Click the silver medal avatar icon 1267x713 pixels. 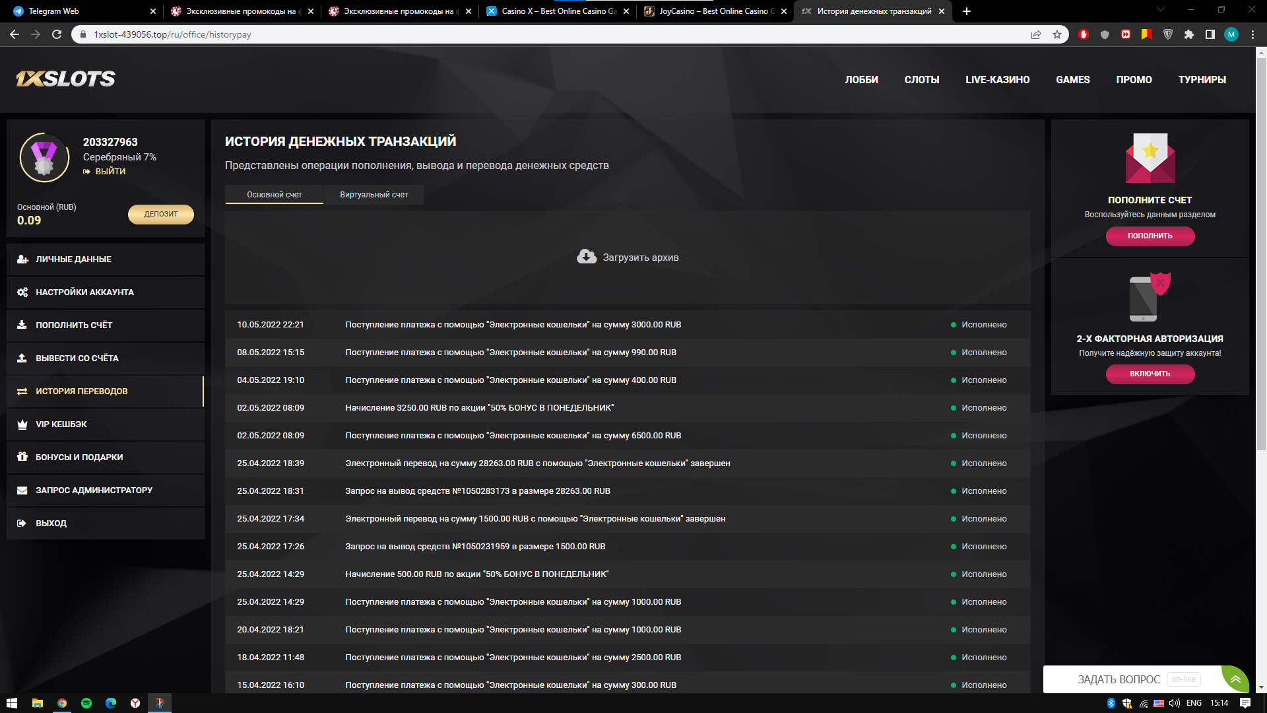[44, 158]
